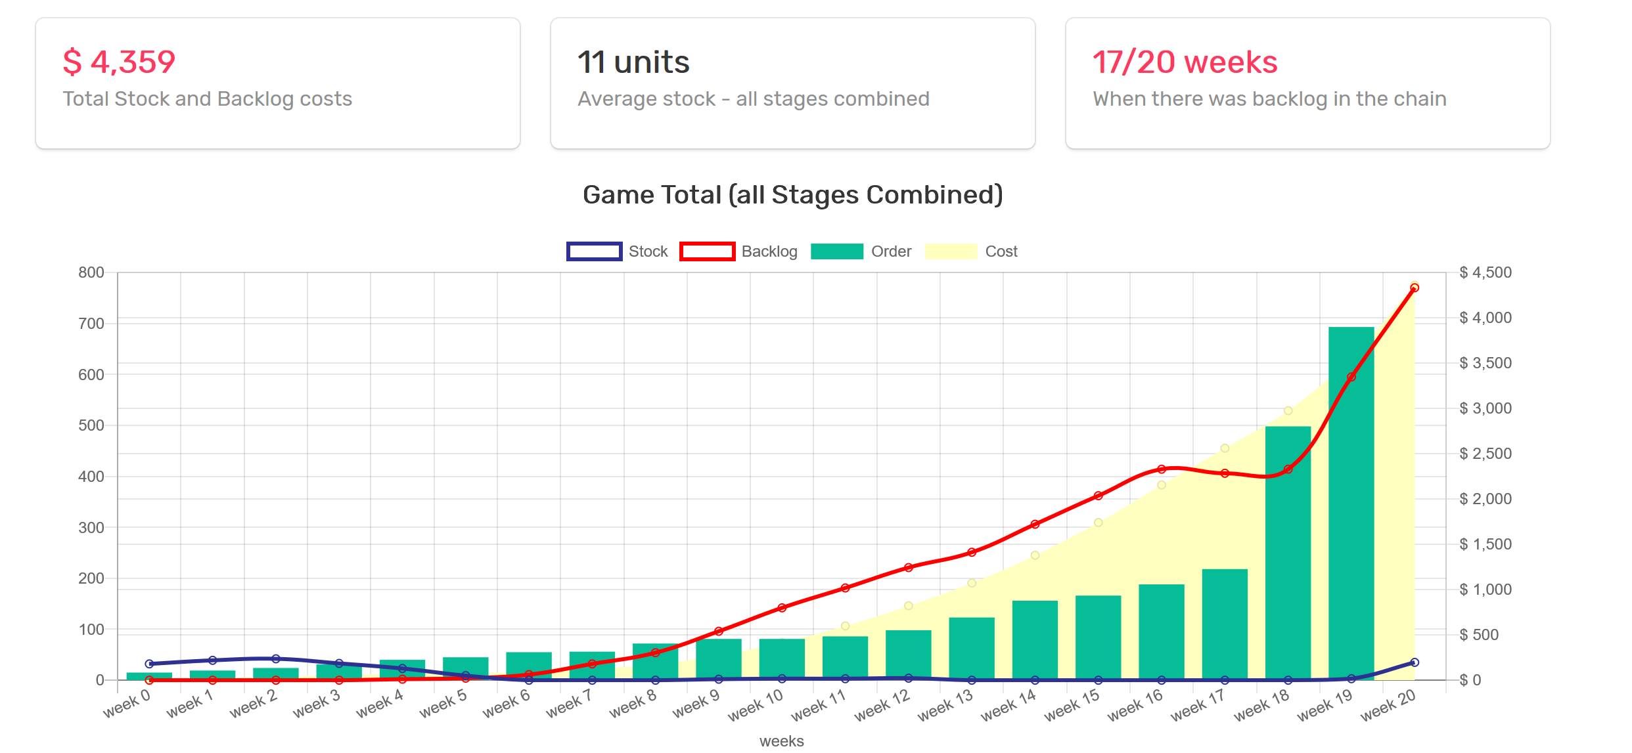Click the week 19 Order bar
The image size is (1632, 753).
pos(1351,525)
